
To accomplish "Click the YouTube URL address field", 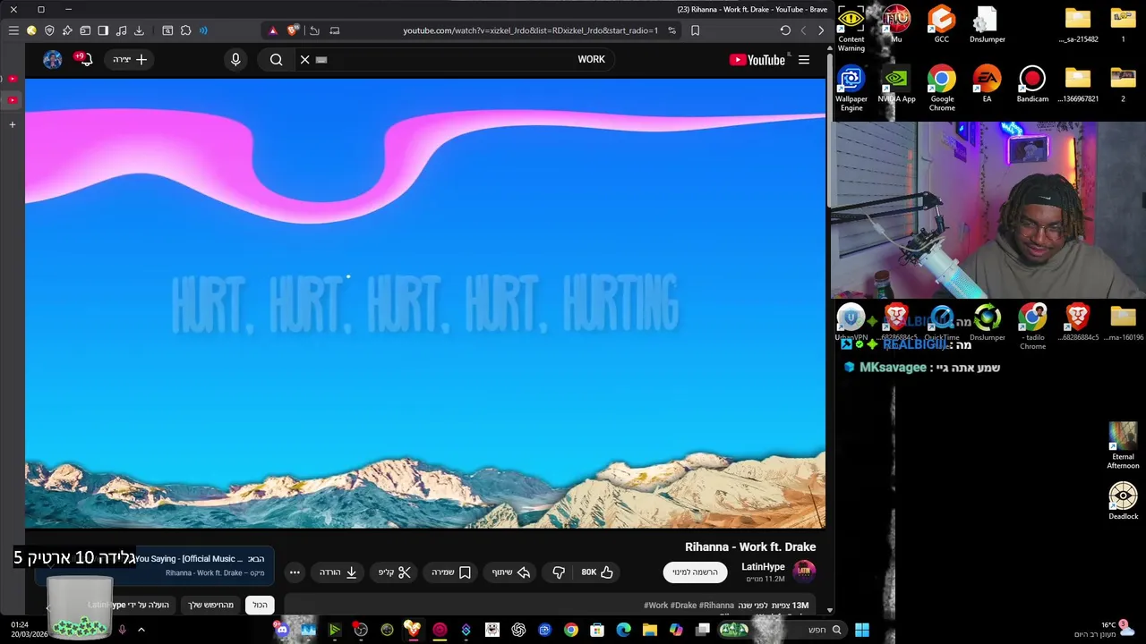I will click(530, 30).
